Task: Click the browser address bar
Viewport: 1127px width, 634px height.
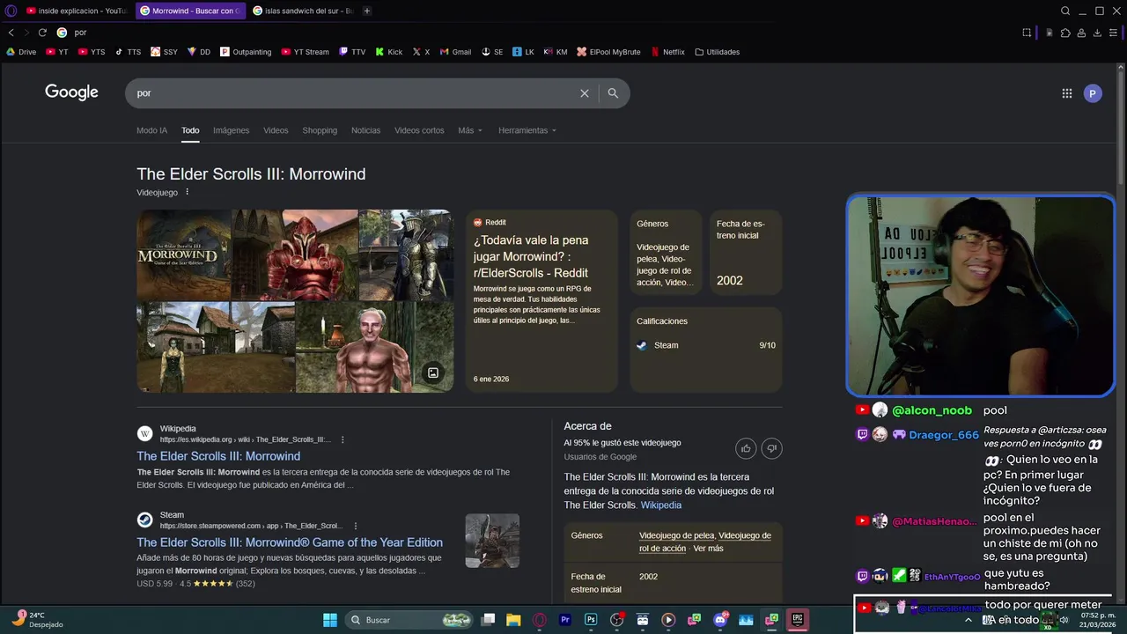Action: [528, 33]
